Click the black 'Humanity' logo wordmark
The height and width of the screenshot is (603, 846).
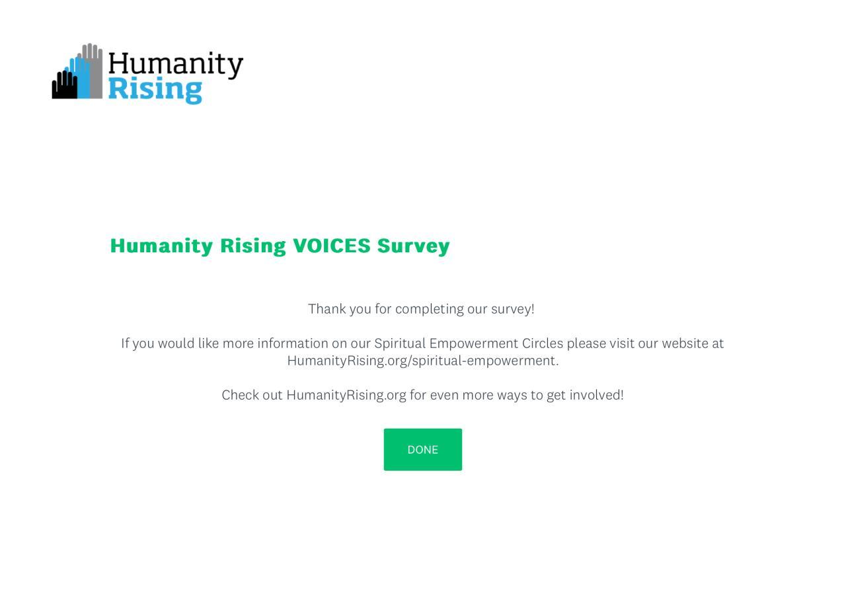pyautogui.click(x=175, y=65)
